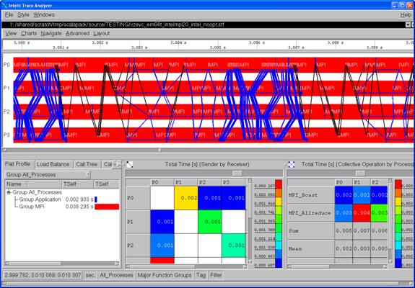Collapse the Group All_Processes tree node
Viewport: 415px width, 288px height.
(x=9, y=192)
